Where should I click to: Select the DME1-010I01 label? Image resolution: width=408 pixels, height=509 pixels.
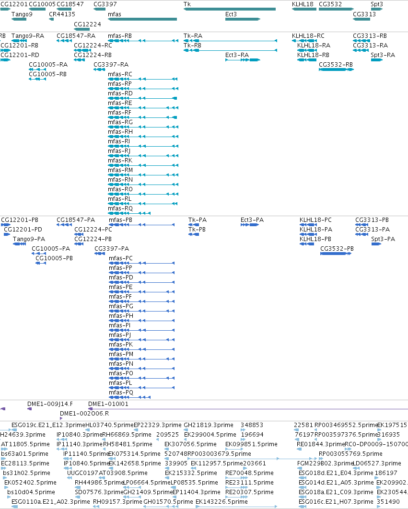(108, 404)
